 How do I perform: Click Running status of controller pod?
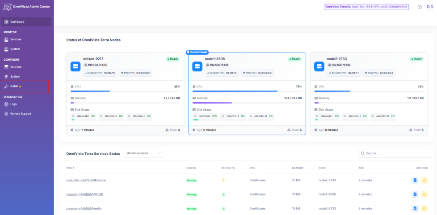coord(191,180)
